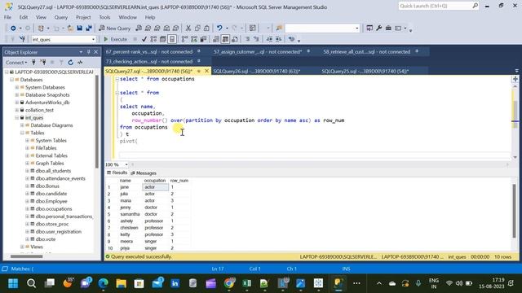Click the Comment out selected lines icon
The image size is (522, 293).
[247, 39]
